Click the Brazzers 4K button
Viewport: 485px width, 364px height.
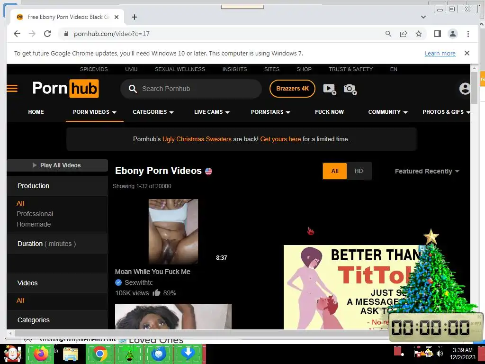coord(292,89)
